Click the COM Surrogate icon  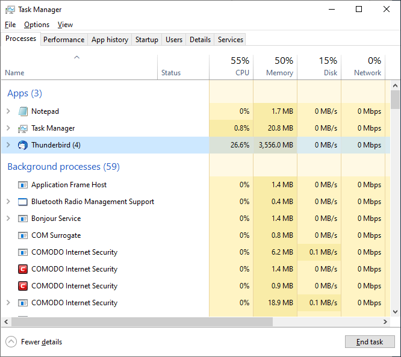click(x=23, y=235)
